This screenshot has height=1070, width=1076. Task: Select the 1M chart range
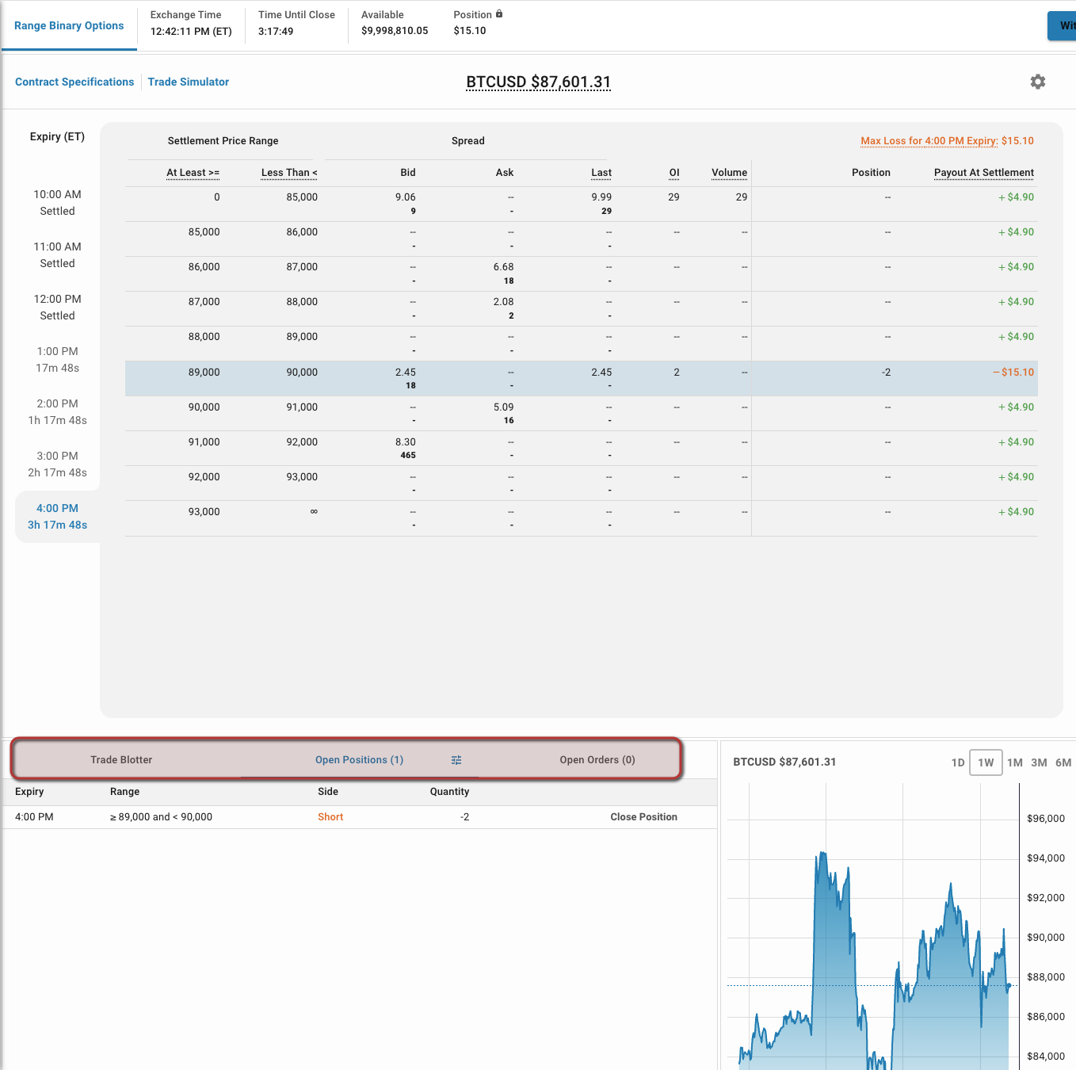point(1015,762)
